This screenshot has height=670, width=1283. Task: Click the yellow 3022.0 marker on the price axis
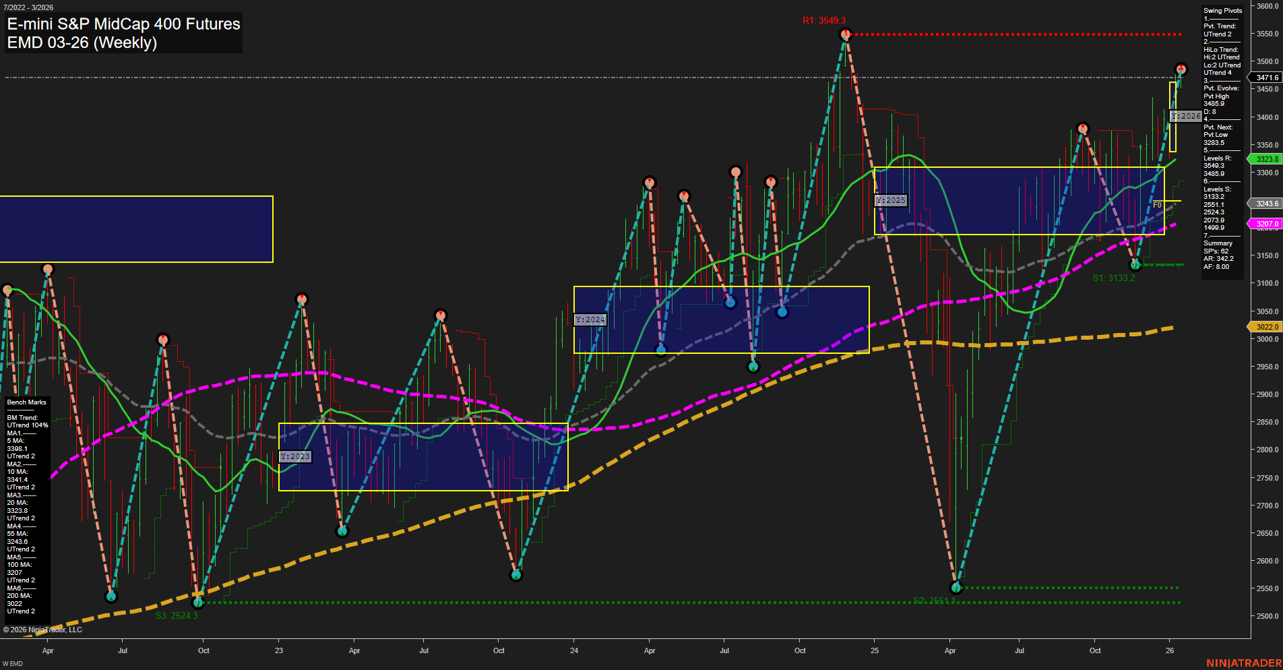[x=1264, y=326]
